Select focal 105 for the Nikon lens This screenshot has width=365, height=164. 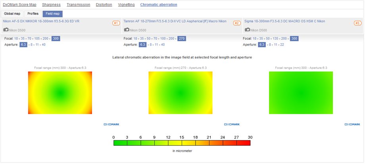tap(37, 38)
